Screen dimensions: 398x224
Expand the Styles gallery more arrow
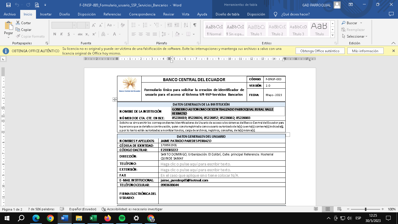click(332, 35)
